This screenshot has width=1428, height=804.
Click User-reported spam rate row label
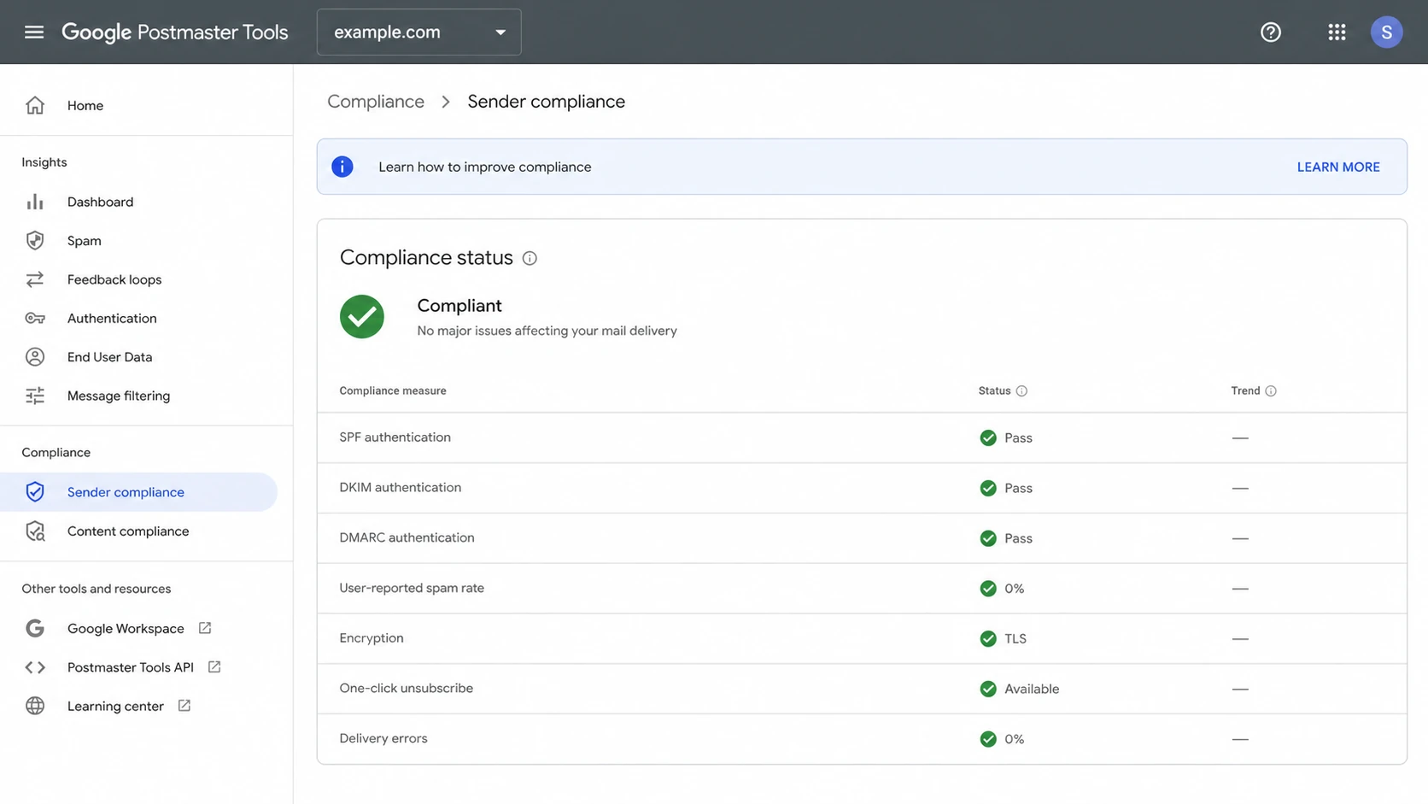[x=412, y=588]
